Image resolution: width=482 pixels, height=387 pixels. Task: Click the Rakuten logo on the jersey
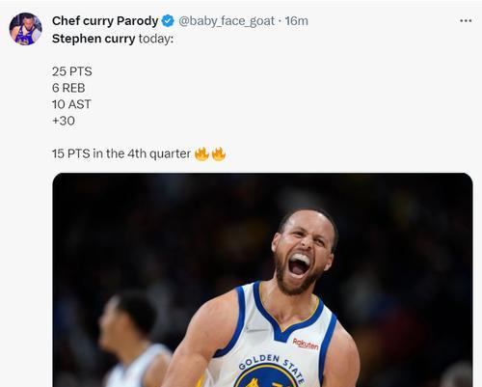coord(306,344)
